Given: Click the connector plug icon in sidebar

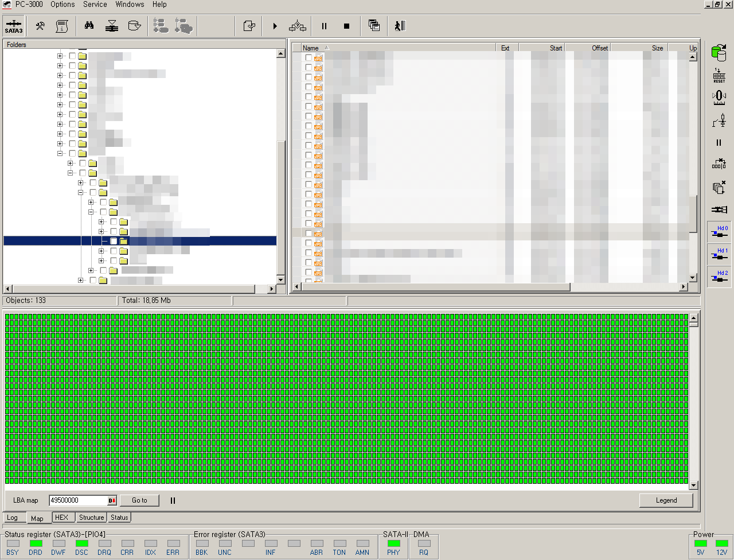Looking at the screenshot, I should coord(719,209).
